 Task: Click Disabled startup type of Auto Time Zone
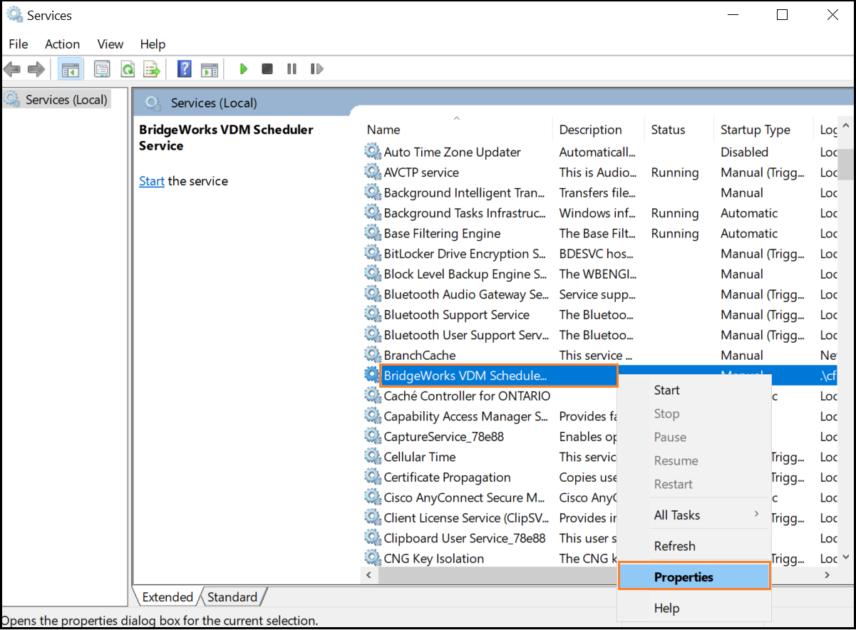tap(744, 152)
